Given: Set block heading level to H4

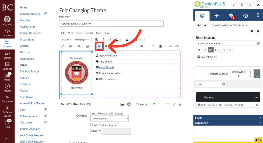Looking at the screenshot, I should (217, 50).
